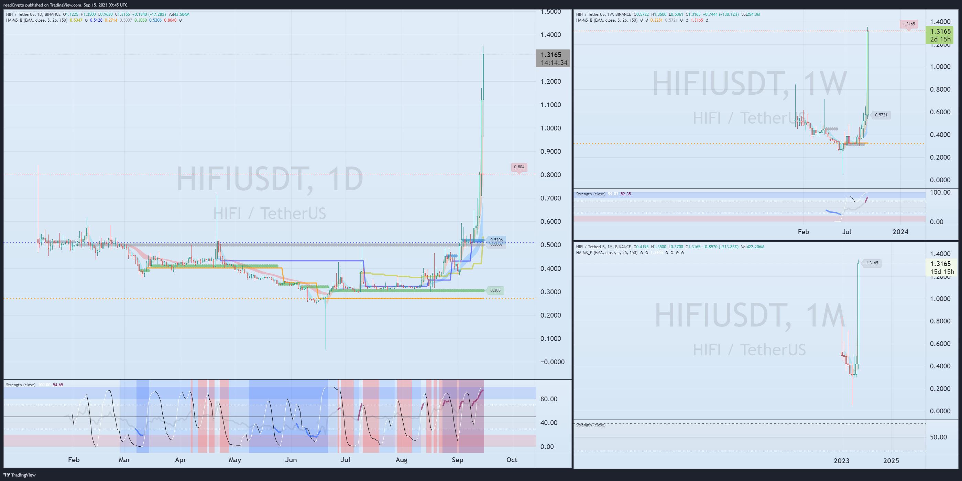Select the 'HIFI / TetherUS, 1D, BINANCE' legend title

coord(33,14)
